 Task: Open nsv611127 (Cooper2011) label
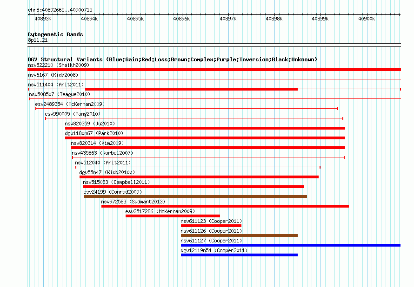click(x=211, y=241)
